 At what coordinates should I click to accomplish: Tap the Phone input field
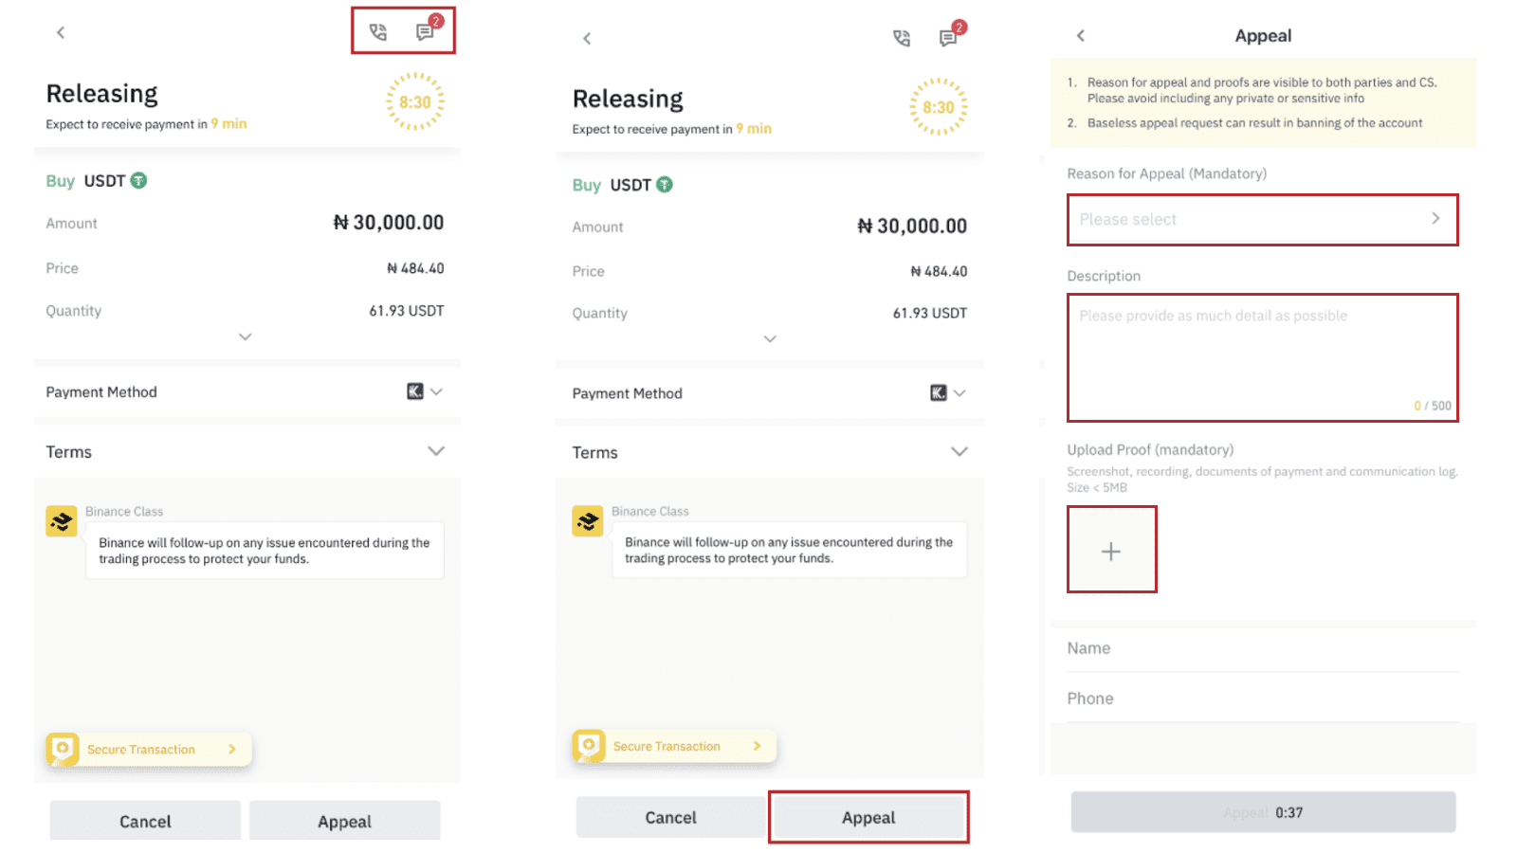1262,699
